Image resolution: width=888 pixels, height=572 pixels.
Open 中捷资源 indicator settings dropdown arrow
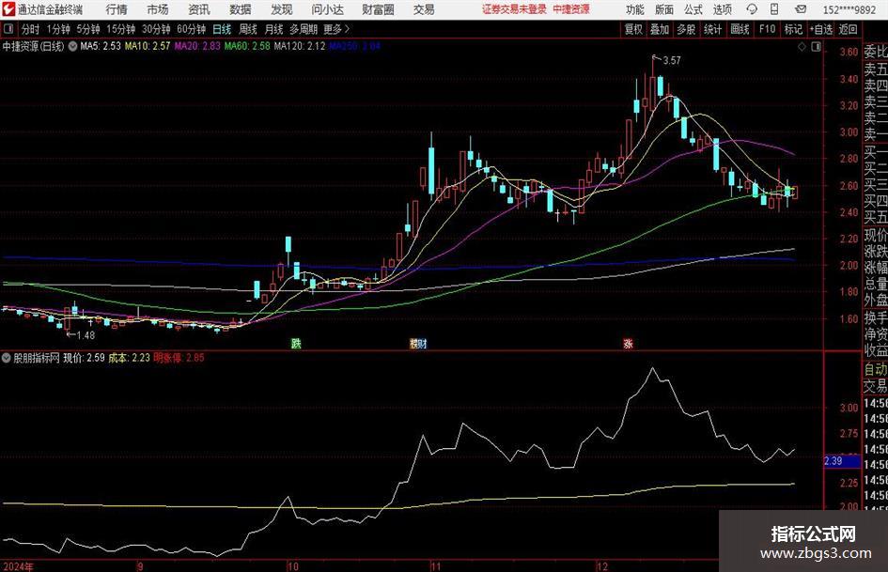(x=72, y=46)
